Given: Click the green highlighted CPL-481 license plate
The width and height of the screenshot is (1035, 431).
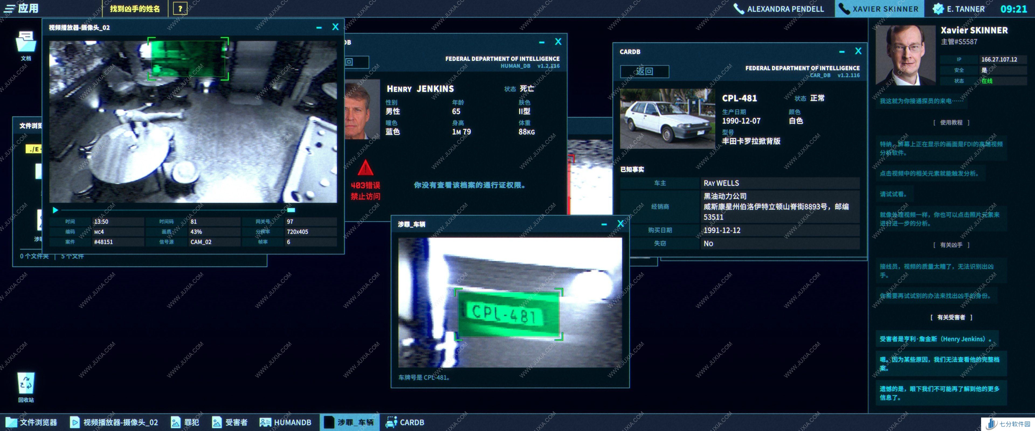Looking at the screenshot, I should pos(508,314).
